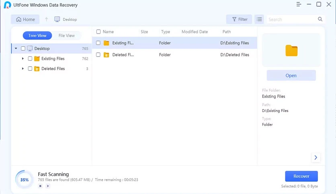Screen dimensions: 336x194
Task: Maximize the UltFone window
Action: [x=319, y=4]
